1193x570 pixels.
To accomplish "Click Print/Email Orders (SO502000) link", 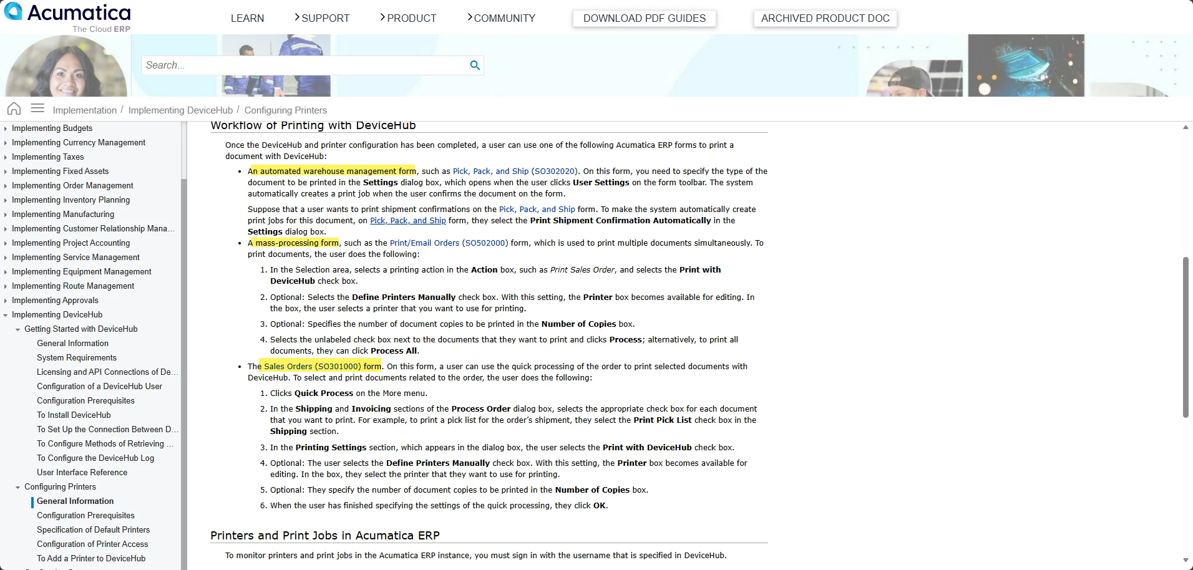I will coord(449,243).
